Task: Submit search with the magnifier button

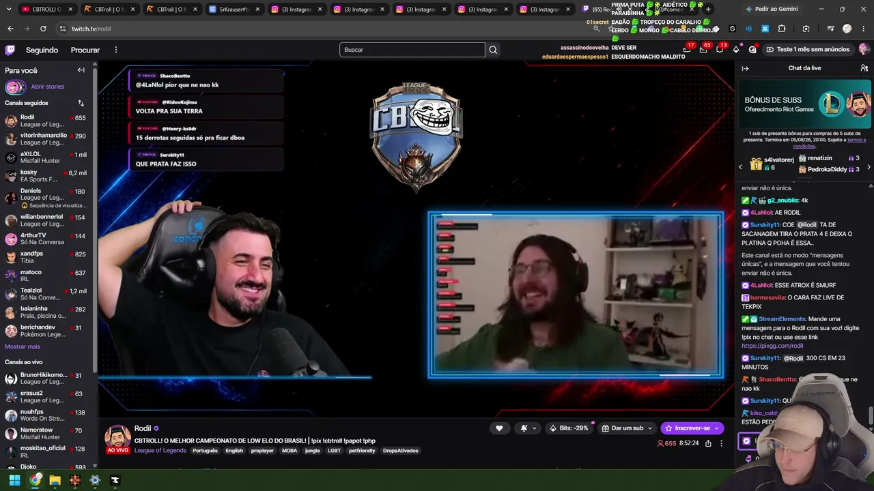Action: (x=493, y=50)
